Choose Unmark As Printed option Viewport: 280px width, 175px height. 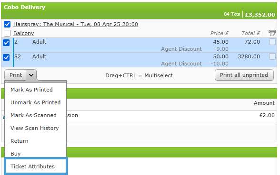click(x=36, y=102)
